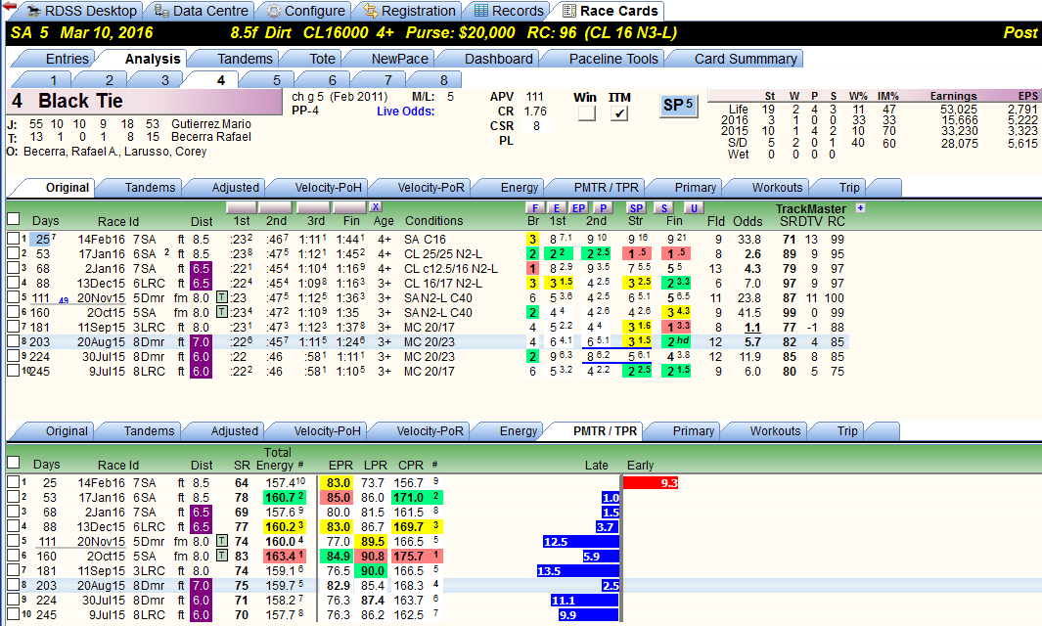Screen dimensions: 1042x626
Task: Click the SP 5 button
Action: click(678, 105)
